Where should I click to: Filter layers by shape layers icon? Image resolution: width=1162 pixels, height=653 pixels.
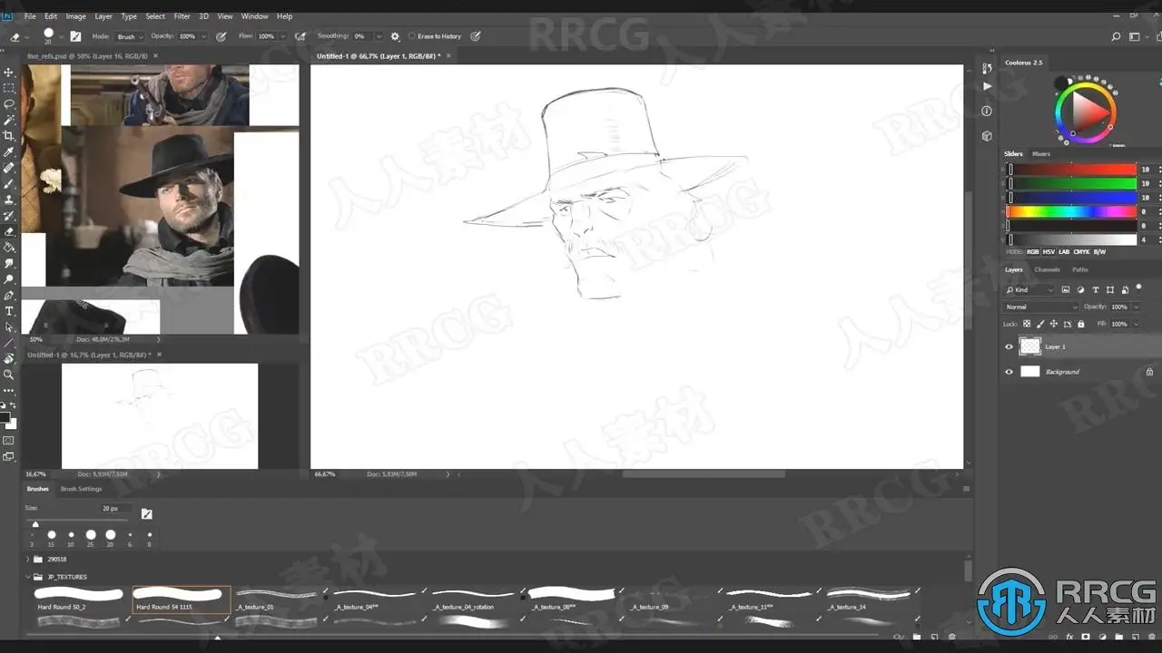coord(1110,290)
